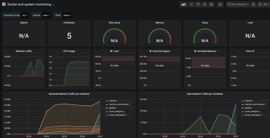
Task: Toggle grafana series in Sent legend
Action: click(248, 108)
